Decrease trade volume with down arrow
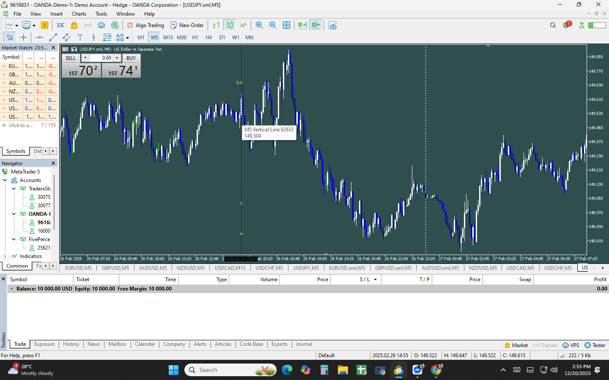Viewport: 609px width, 380px height. tap(85, 58)
